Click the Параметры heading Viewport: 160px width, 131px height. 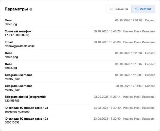coord(16,9)
